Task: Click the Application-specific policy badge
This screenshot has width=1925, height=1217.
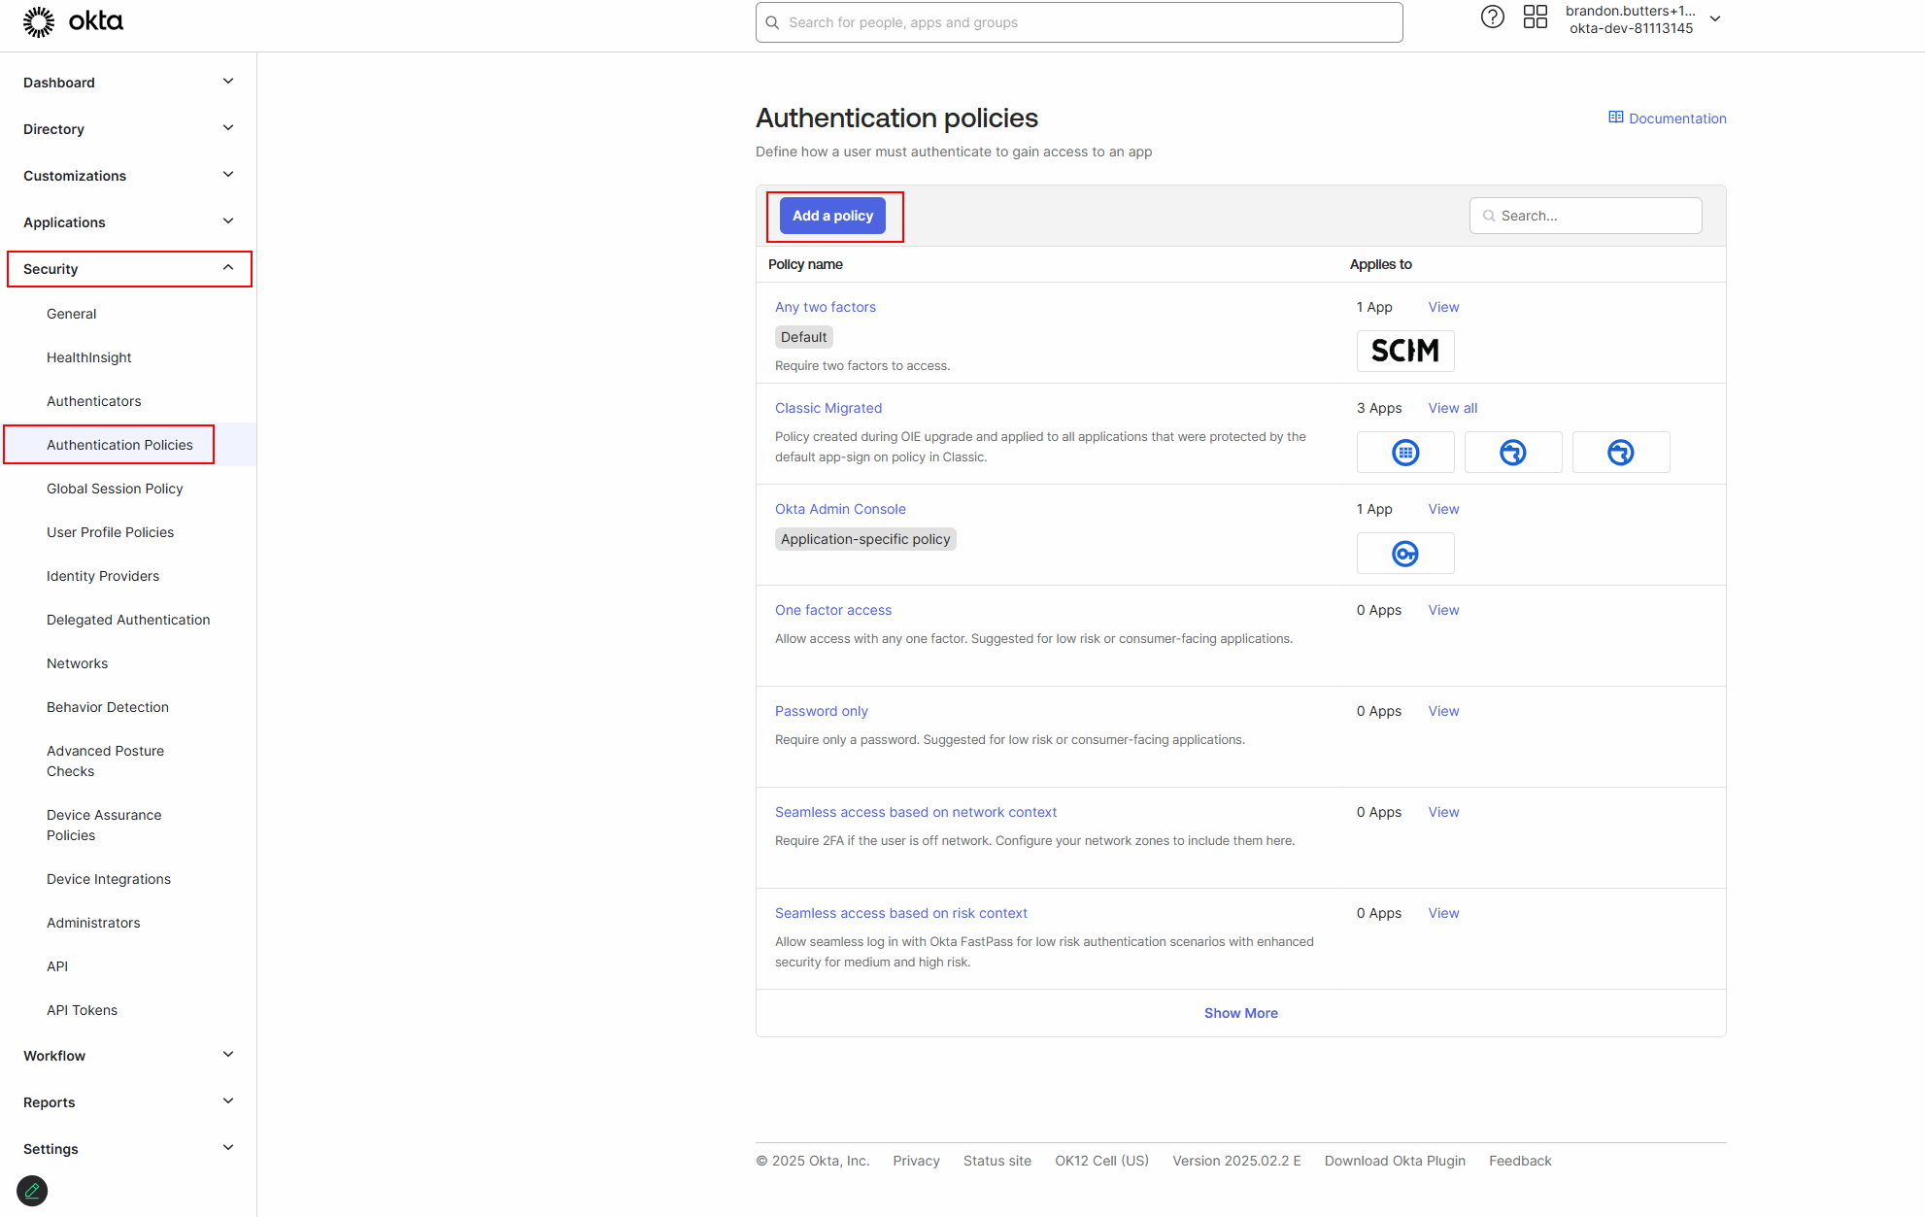Action: tap(865, 539)
